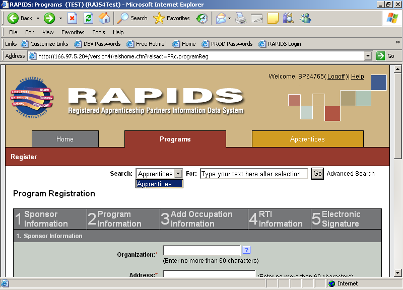Refresh the page with green arrows icon
The width and height of the screenshot is (403, 290).
(x=89, y=18)
